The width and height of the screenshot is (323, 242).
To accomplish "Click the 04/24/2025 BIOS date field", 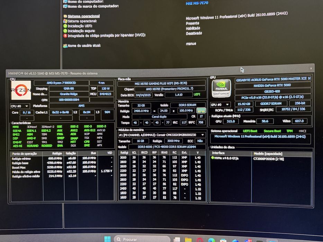I will [x=143, y=95].
